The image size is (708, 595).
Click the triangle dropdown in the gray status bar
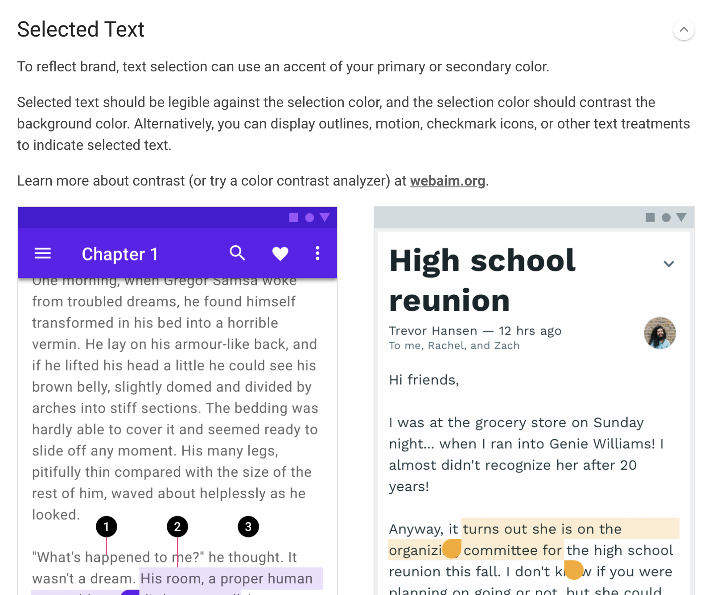[x=681, y=218]
